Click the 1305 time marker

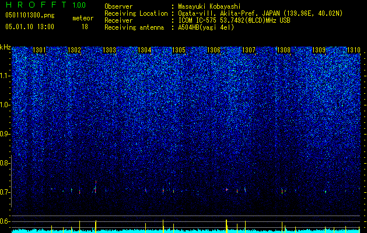[x=179, y=50]
